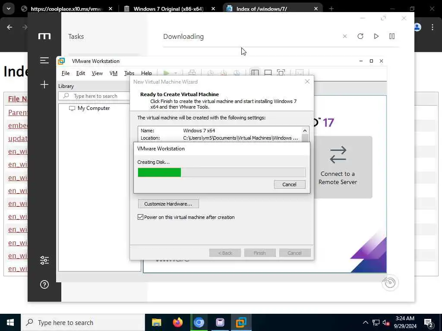Image resolution: width=442 pixels, height=331 pixels.
Task: Open the Chromium browser taskbar icon
Action: pyautogui.click(x=199, y=322)
